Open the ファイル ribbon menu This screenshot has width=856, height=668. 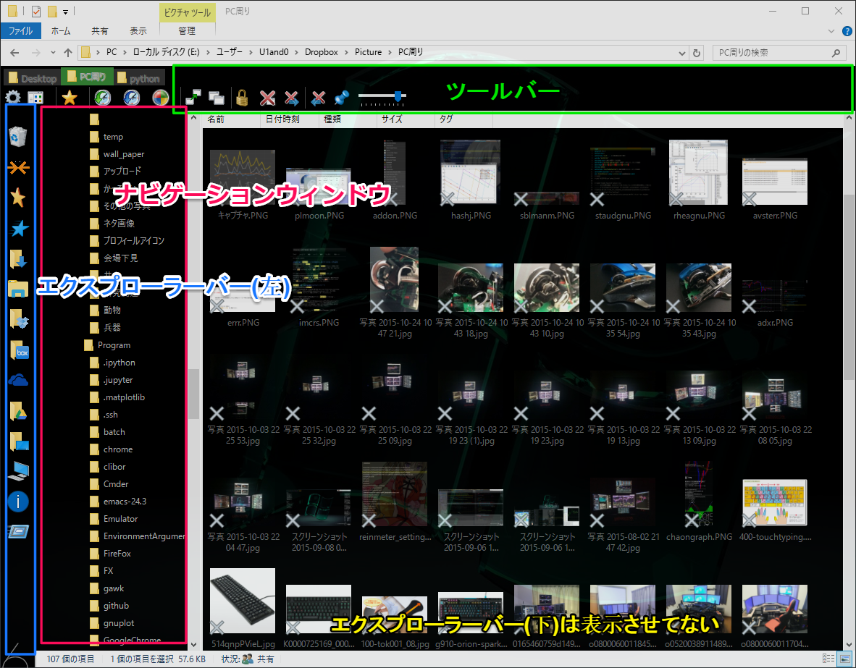tap(21, 31)
